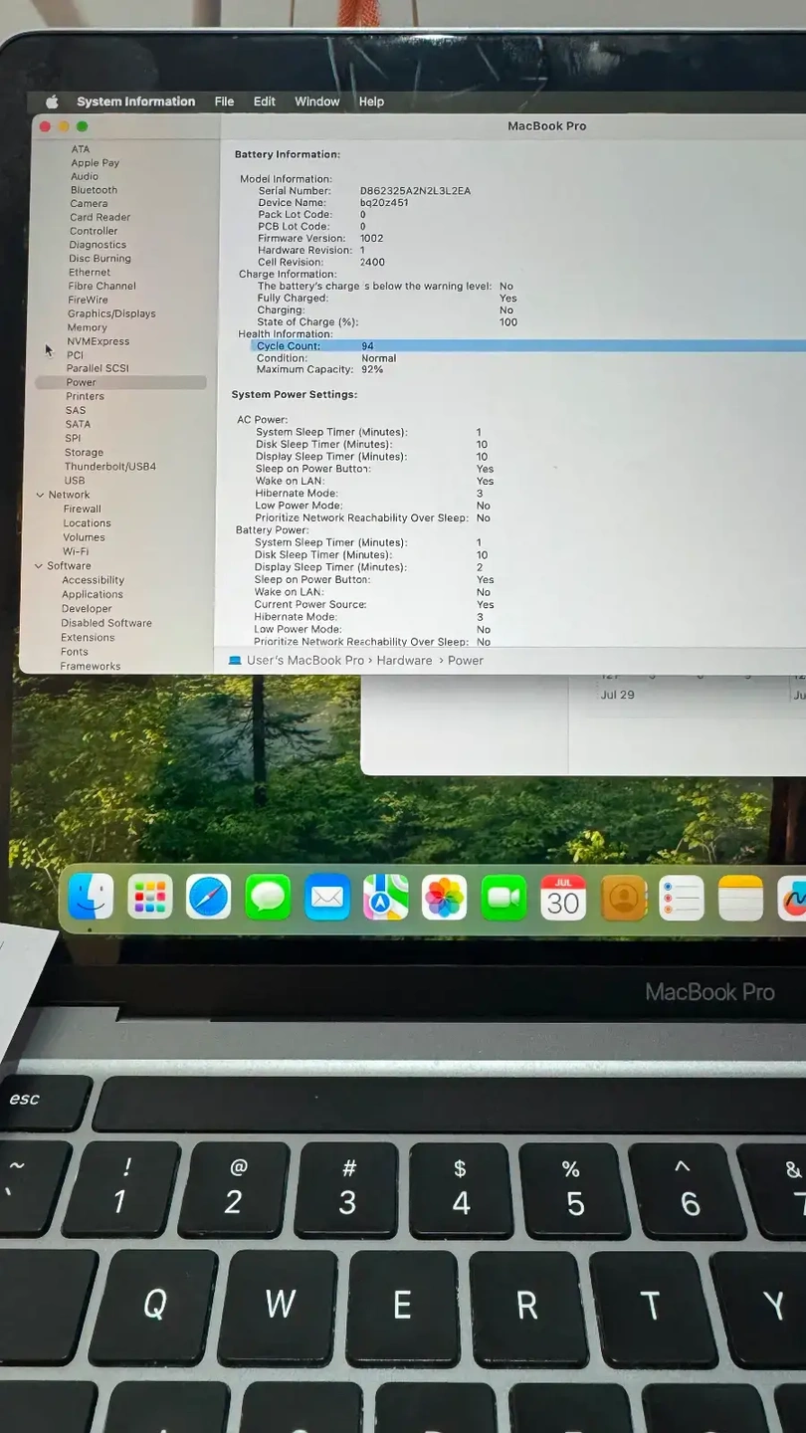Open the Window menu
This screenshot has height=1433, width=806.
pos(316,102)
